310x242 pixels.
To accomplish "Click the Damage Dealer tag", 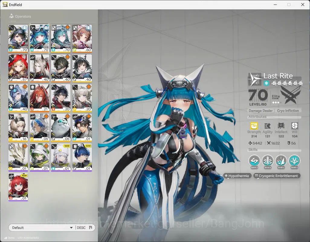I will pos(260,111).
